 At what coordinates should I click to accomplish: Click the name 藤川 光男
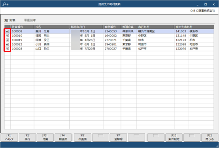pyautogui.click(x=42, y=31)
